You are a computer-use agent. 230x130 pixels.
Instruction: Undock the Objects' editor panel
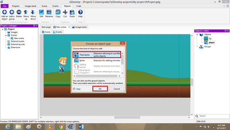[x=225, y=31]
